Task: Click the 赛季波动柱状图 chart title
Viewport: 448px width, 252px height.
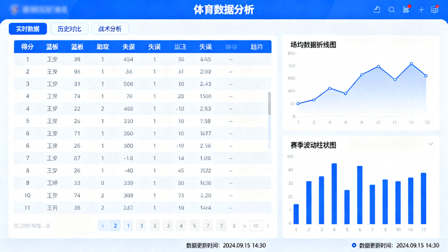Action: [313, 145]
